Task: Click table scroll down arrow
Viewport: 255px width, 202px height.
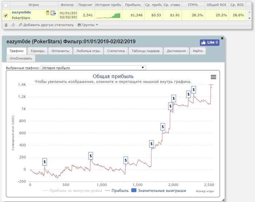Action: click(x=249, y=18)
